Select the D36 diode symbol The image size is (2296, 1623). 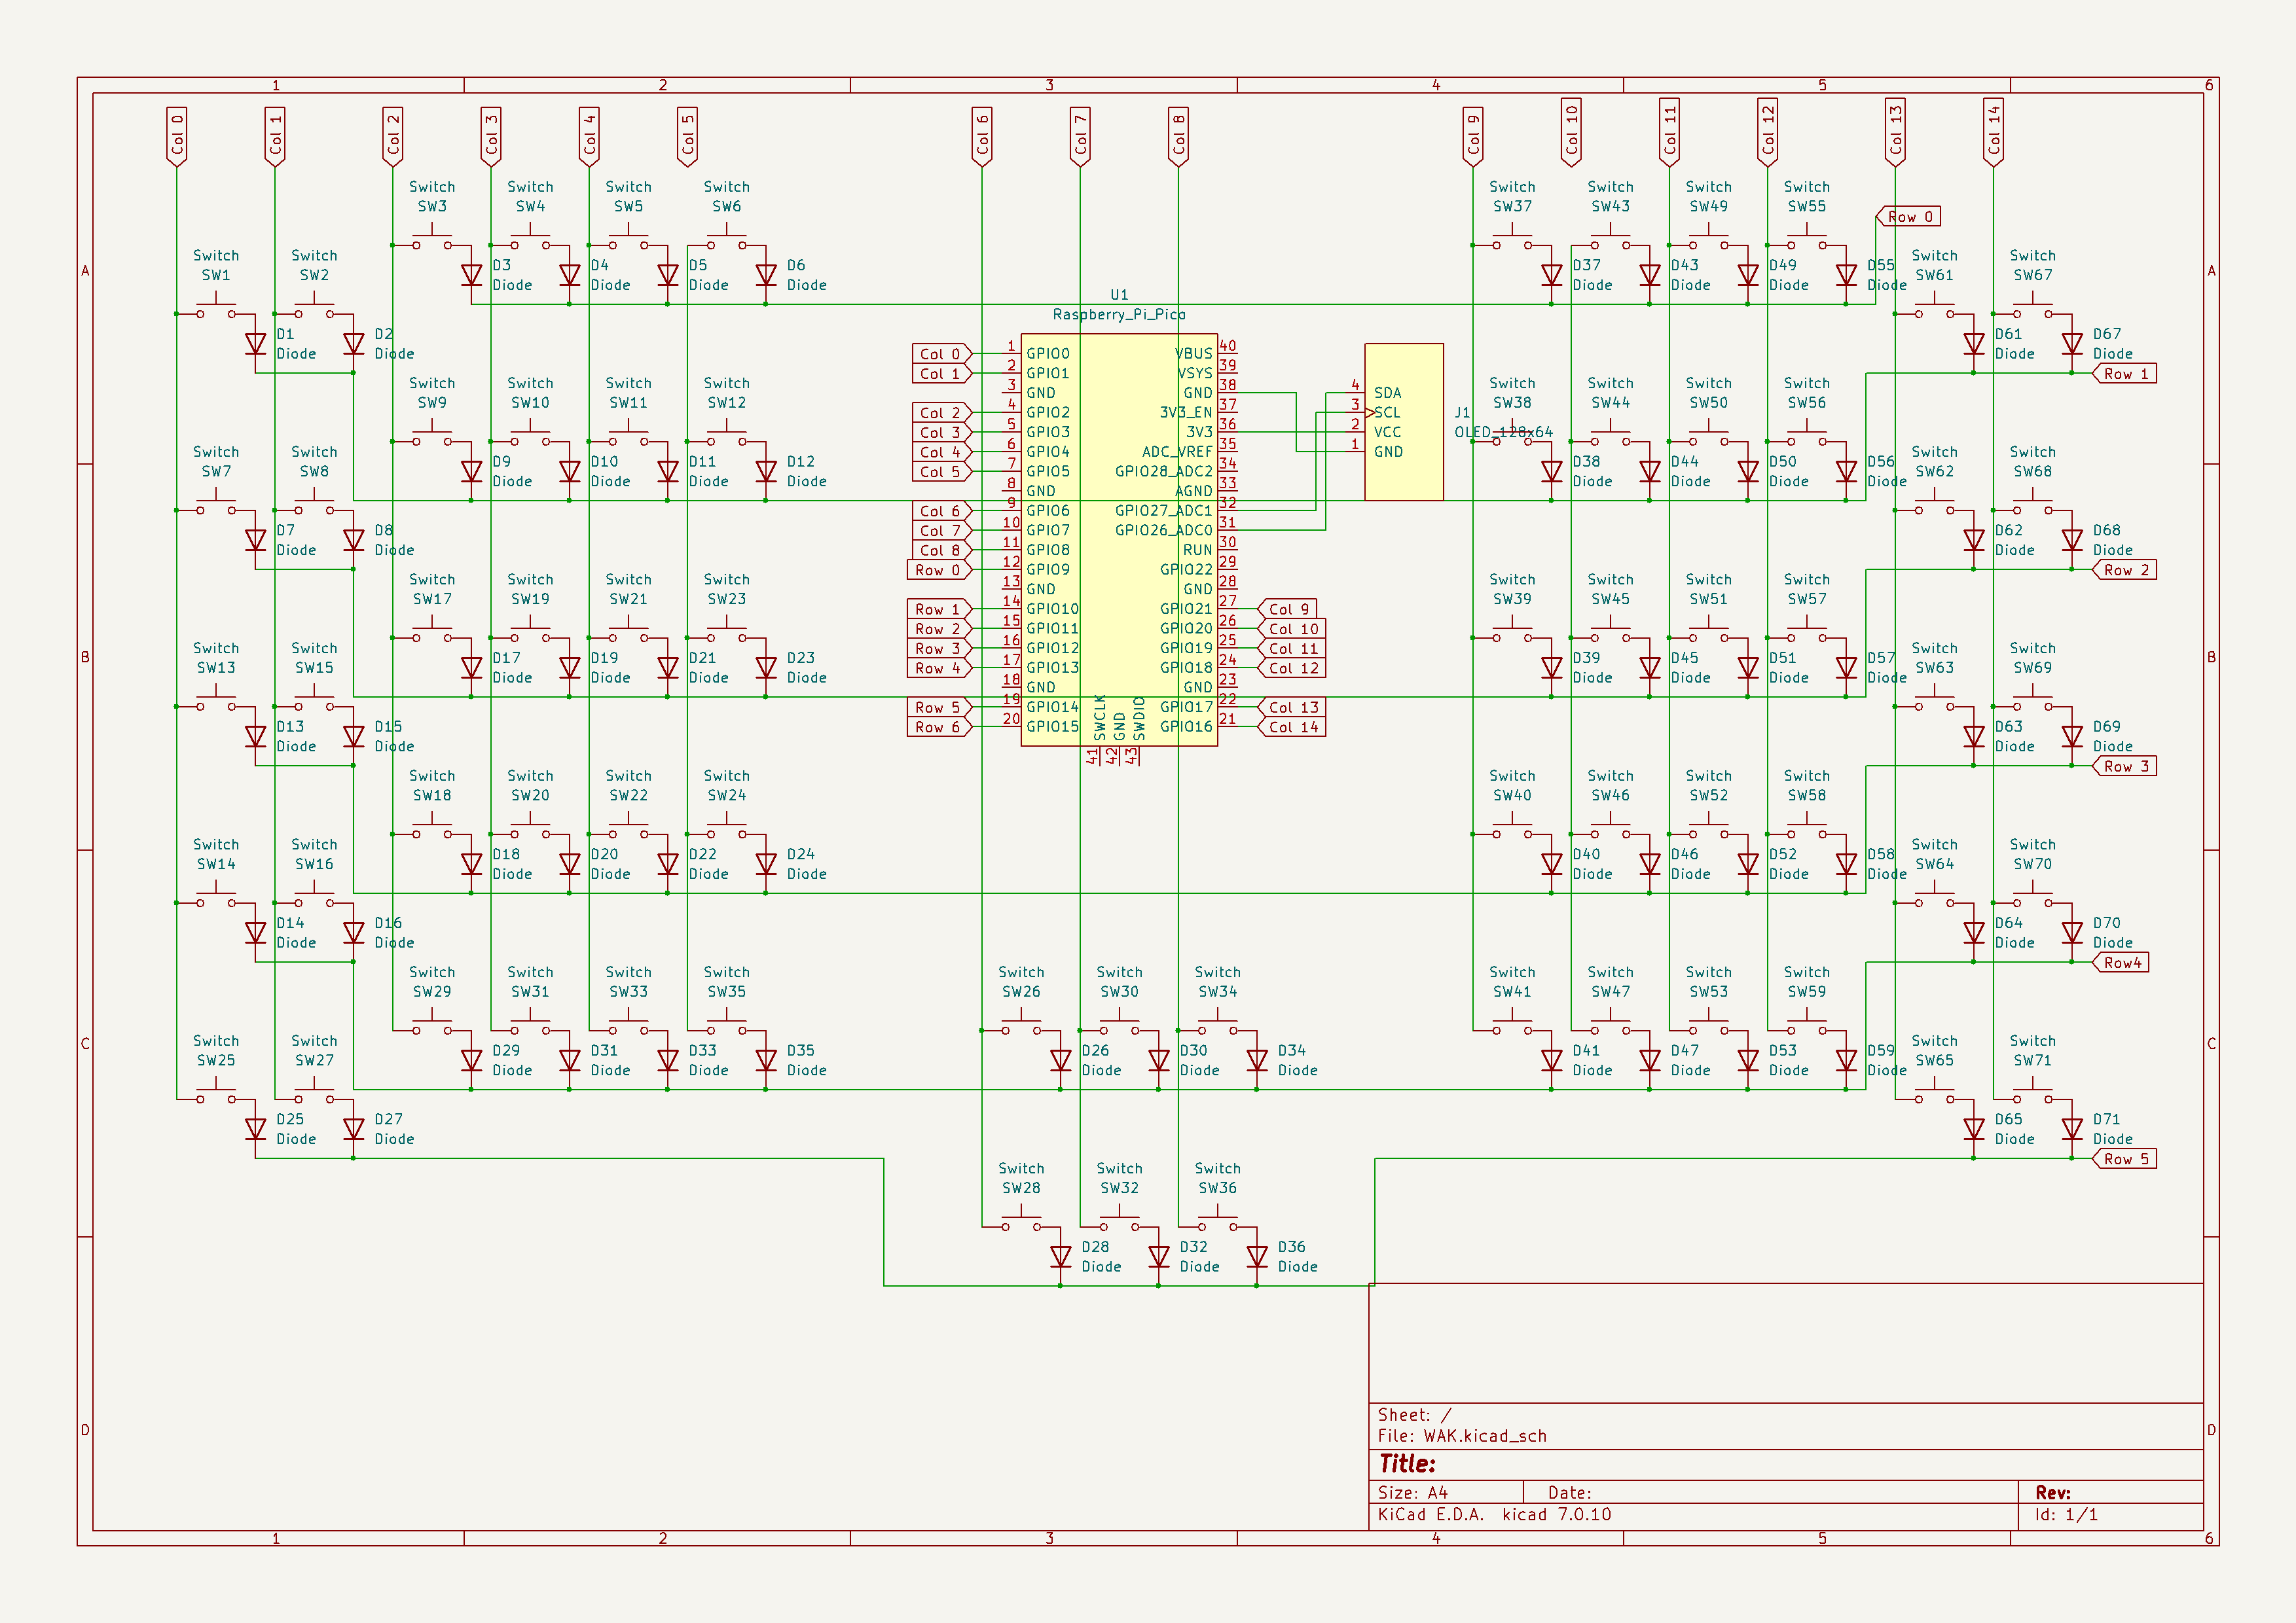(x=1257, y=1257)
